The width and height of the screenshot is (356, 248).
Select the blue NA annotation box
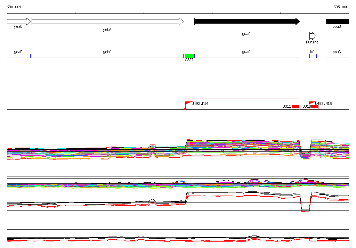click(x=313, y=56)
